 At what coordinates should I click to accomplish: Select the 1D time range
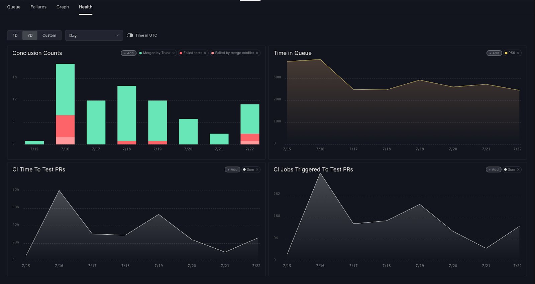point(15,35)
